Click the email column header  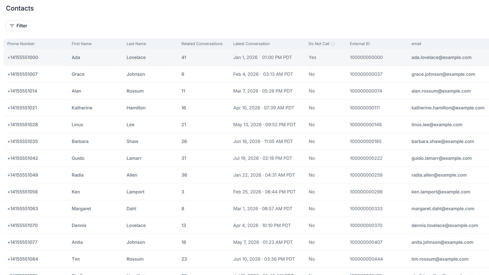pos(416,44)
